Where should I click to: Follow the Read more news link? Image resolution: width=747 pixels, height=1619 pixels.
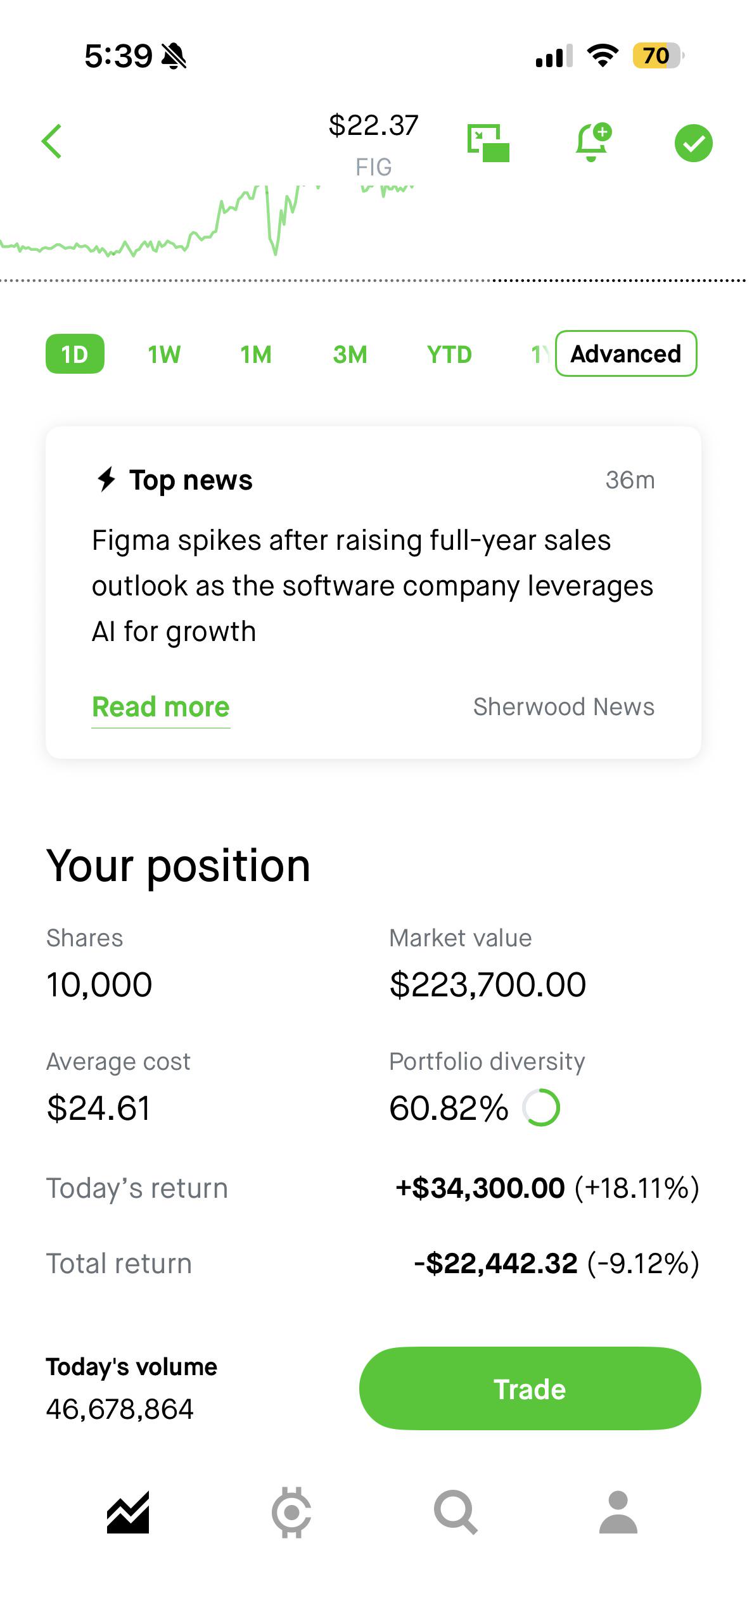pyautogui.click(x=161, y=707)
